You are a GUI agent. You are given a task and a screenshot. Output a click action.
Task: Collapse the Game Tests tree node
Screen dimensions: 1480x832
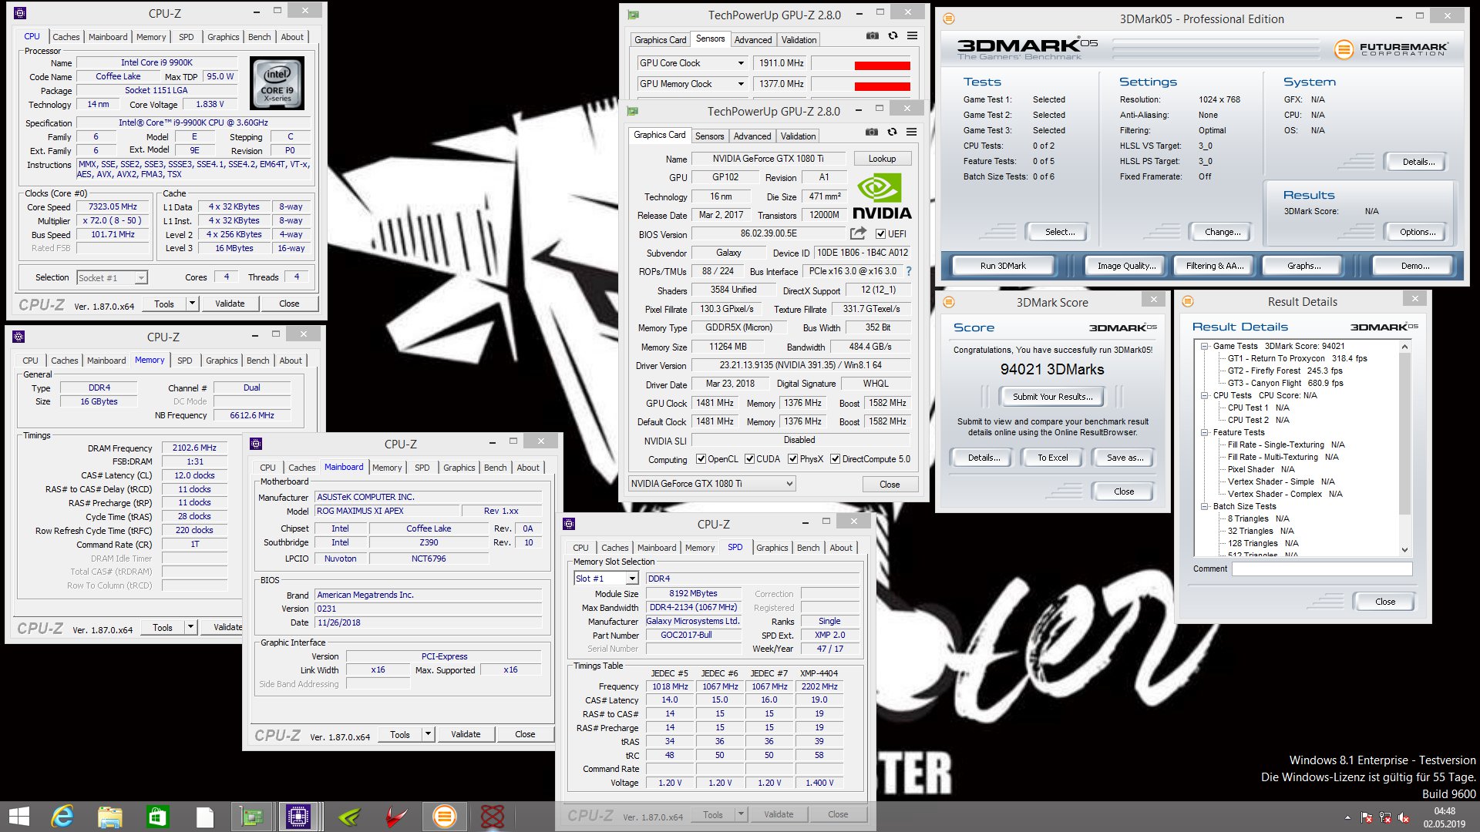click(1204, 346)
